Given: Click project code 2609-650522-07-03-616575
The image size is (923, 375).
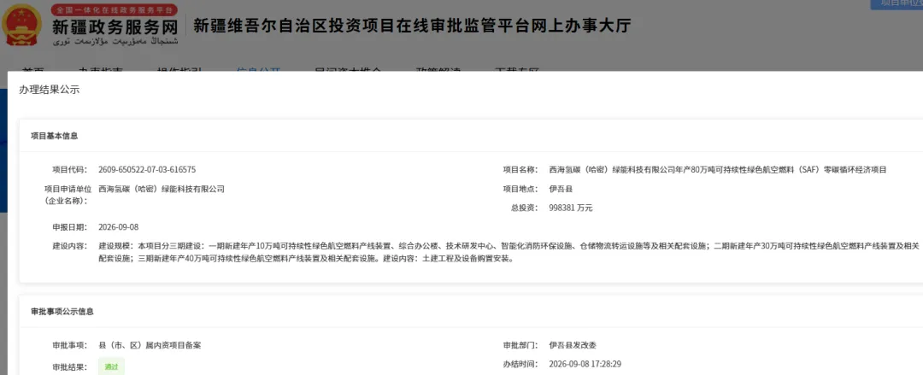Looking at the screenshot, I should 147,169.
